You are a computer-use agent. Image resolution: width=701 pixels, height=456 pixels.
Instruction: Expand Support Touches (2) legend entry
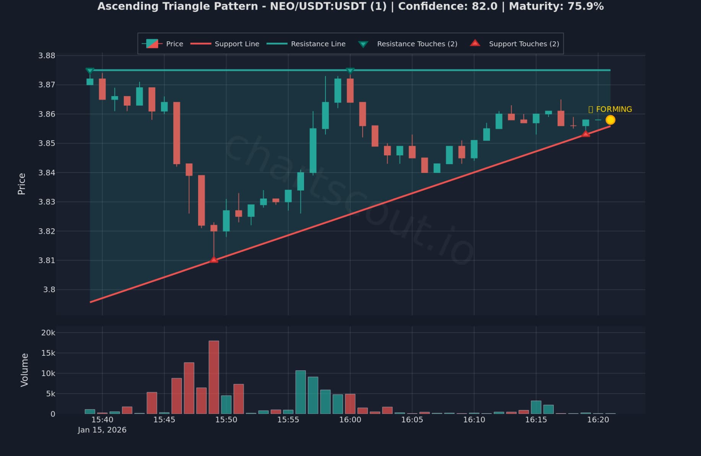click(x=524, y=44)
